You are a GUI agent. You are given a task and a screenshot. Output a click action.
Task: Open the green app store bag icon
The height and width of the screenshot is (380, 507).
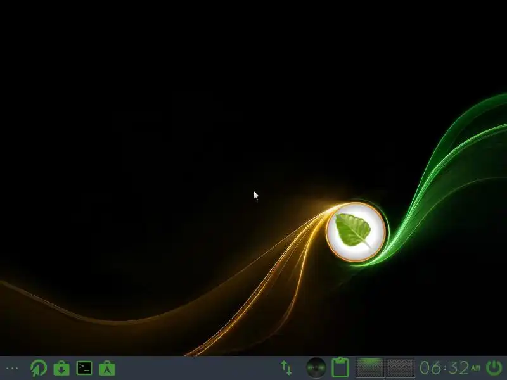107,369
